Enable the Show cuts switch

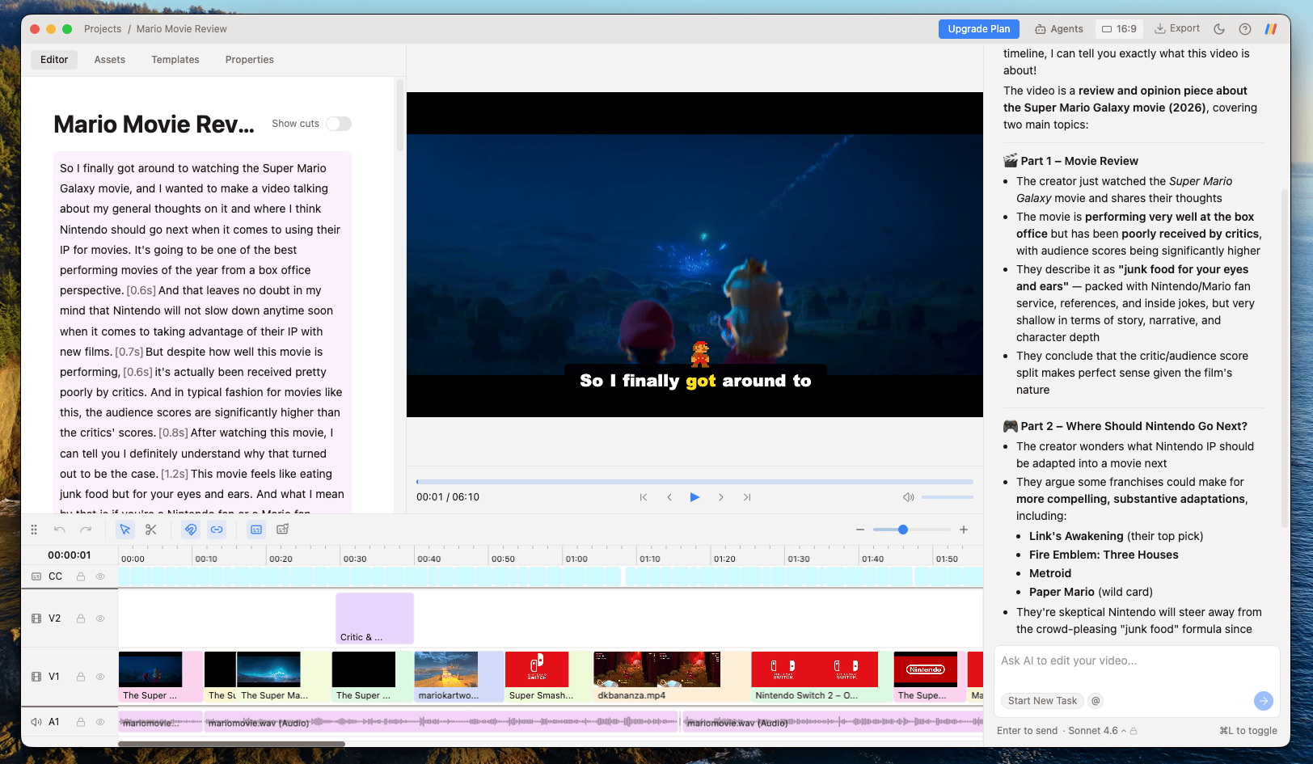coord(339,124)
